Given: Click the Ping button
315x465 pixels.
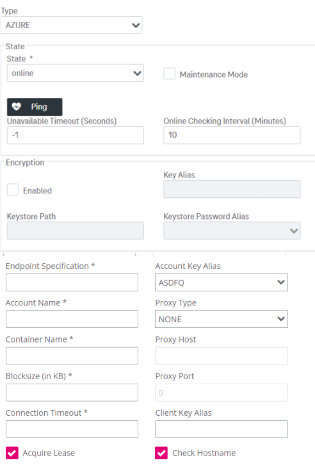Looking at the screenshot, I should tap(35, 107).
